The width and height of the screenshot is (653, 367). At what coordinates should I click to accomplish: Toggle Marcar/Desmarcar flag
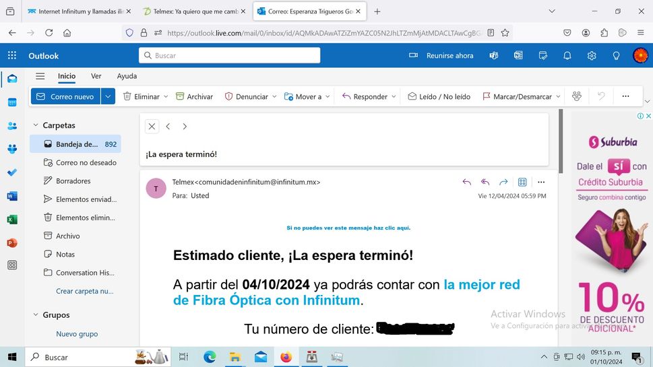click(x=517, y=96)
